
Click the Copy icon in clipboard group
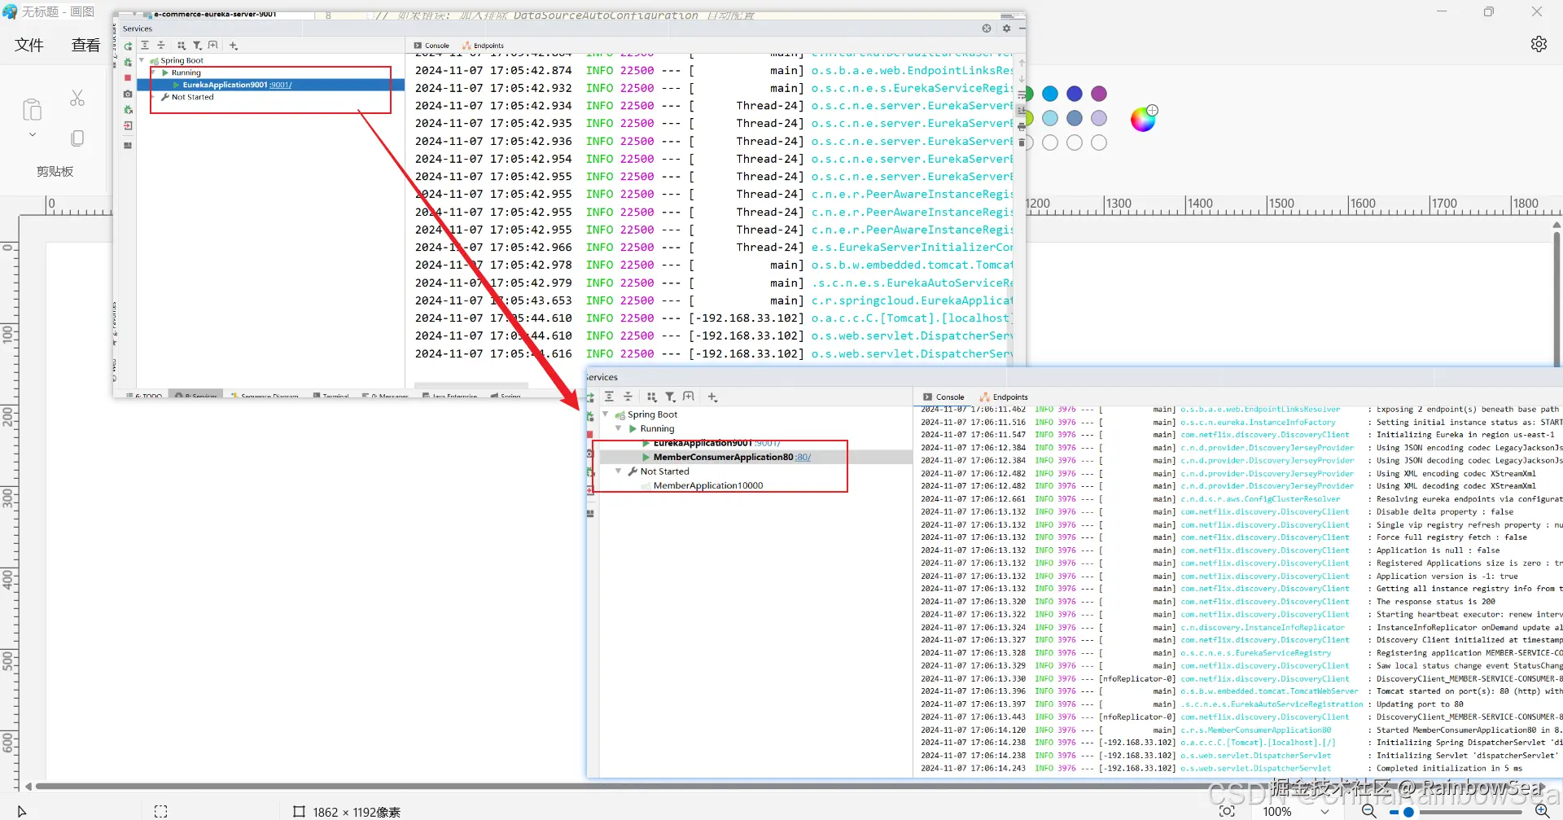click(77, 138)
